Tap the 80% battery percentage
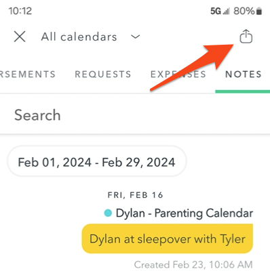 pos(244,11)
